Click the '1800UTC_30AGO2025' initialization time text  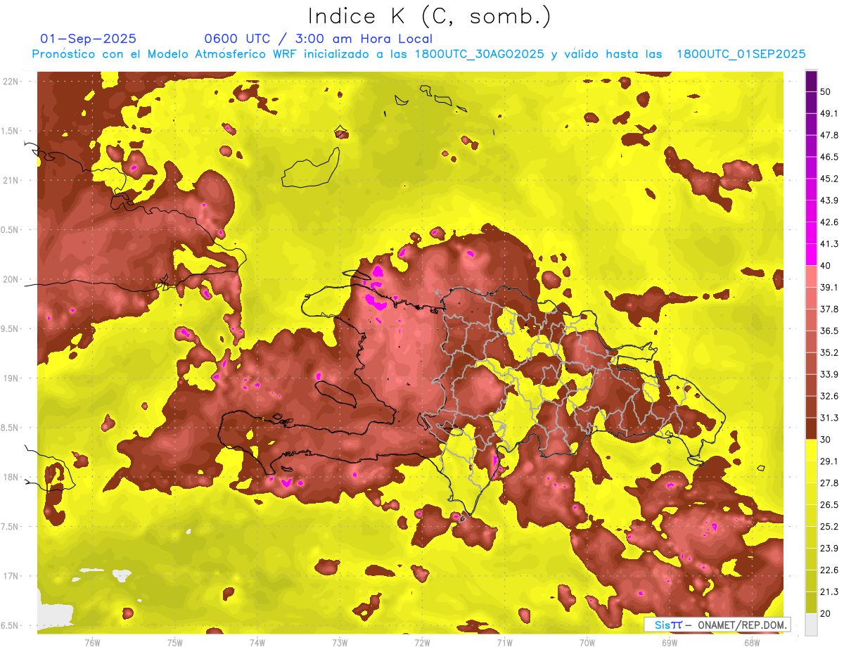(480, 54)
